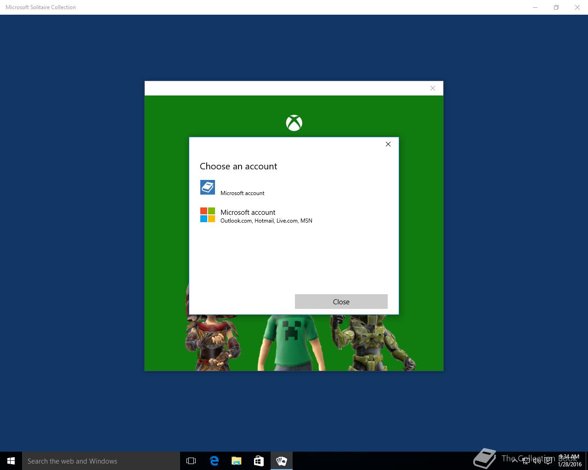Launch Microsoft Edge from the taskbar
The width and height of the screenshot is (588, 470).
(214, 461)
